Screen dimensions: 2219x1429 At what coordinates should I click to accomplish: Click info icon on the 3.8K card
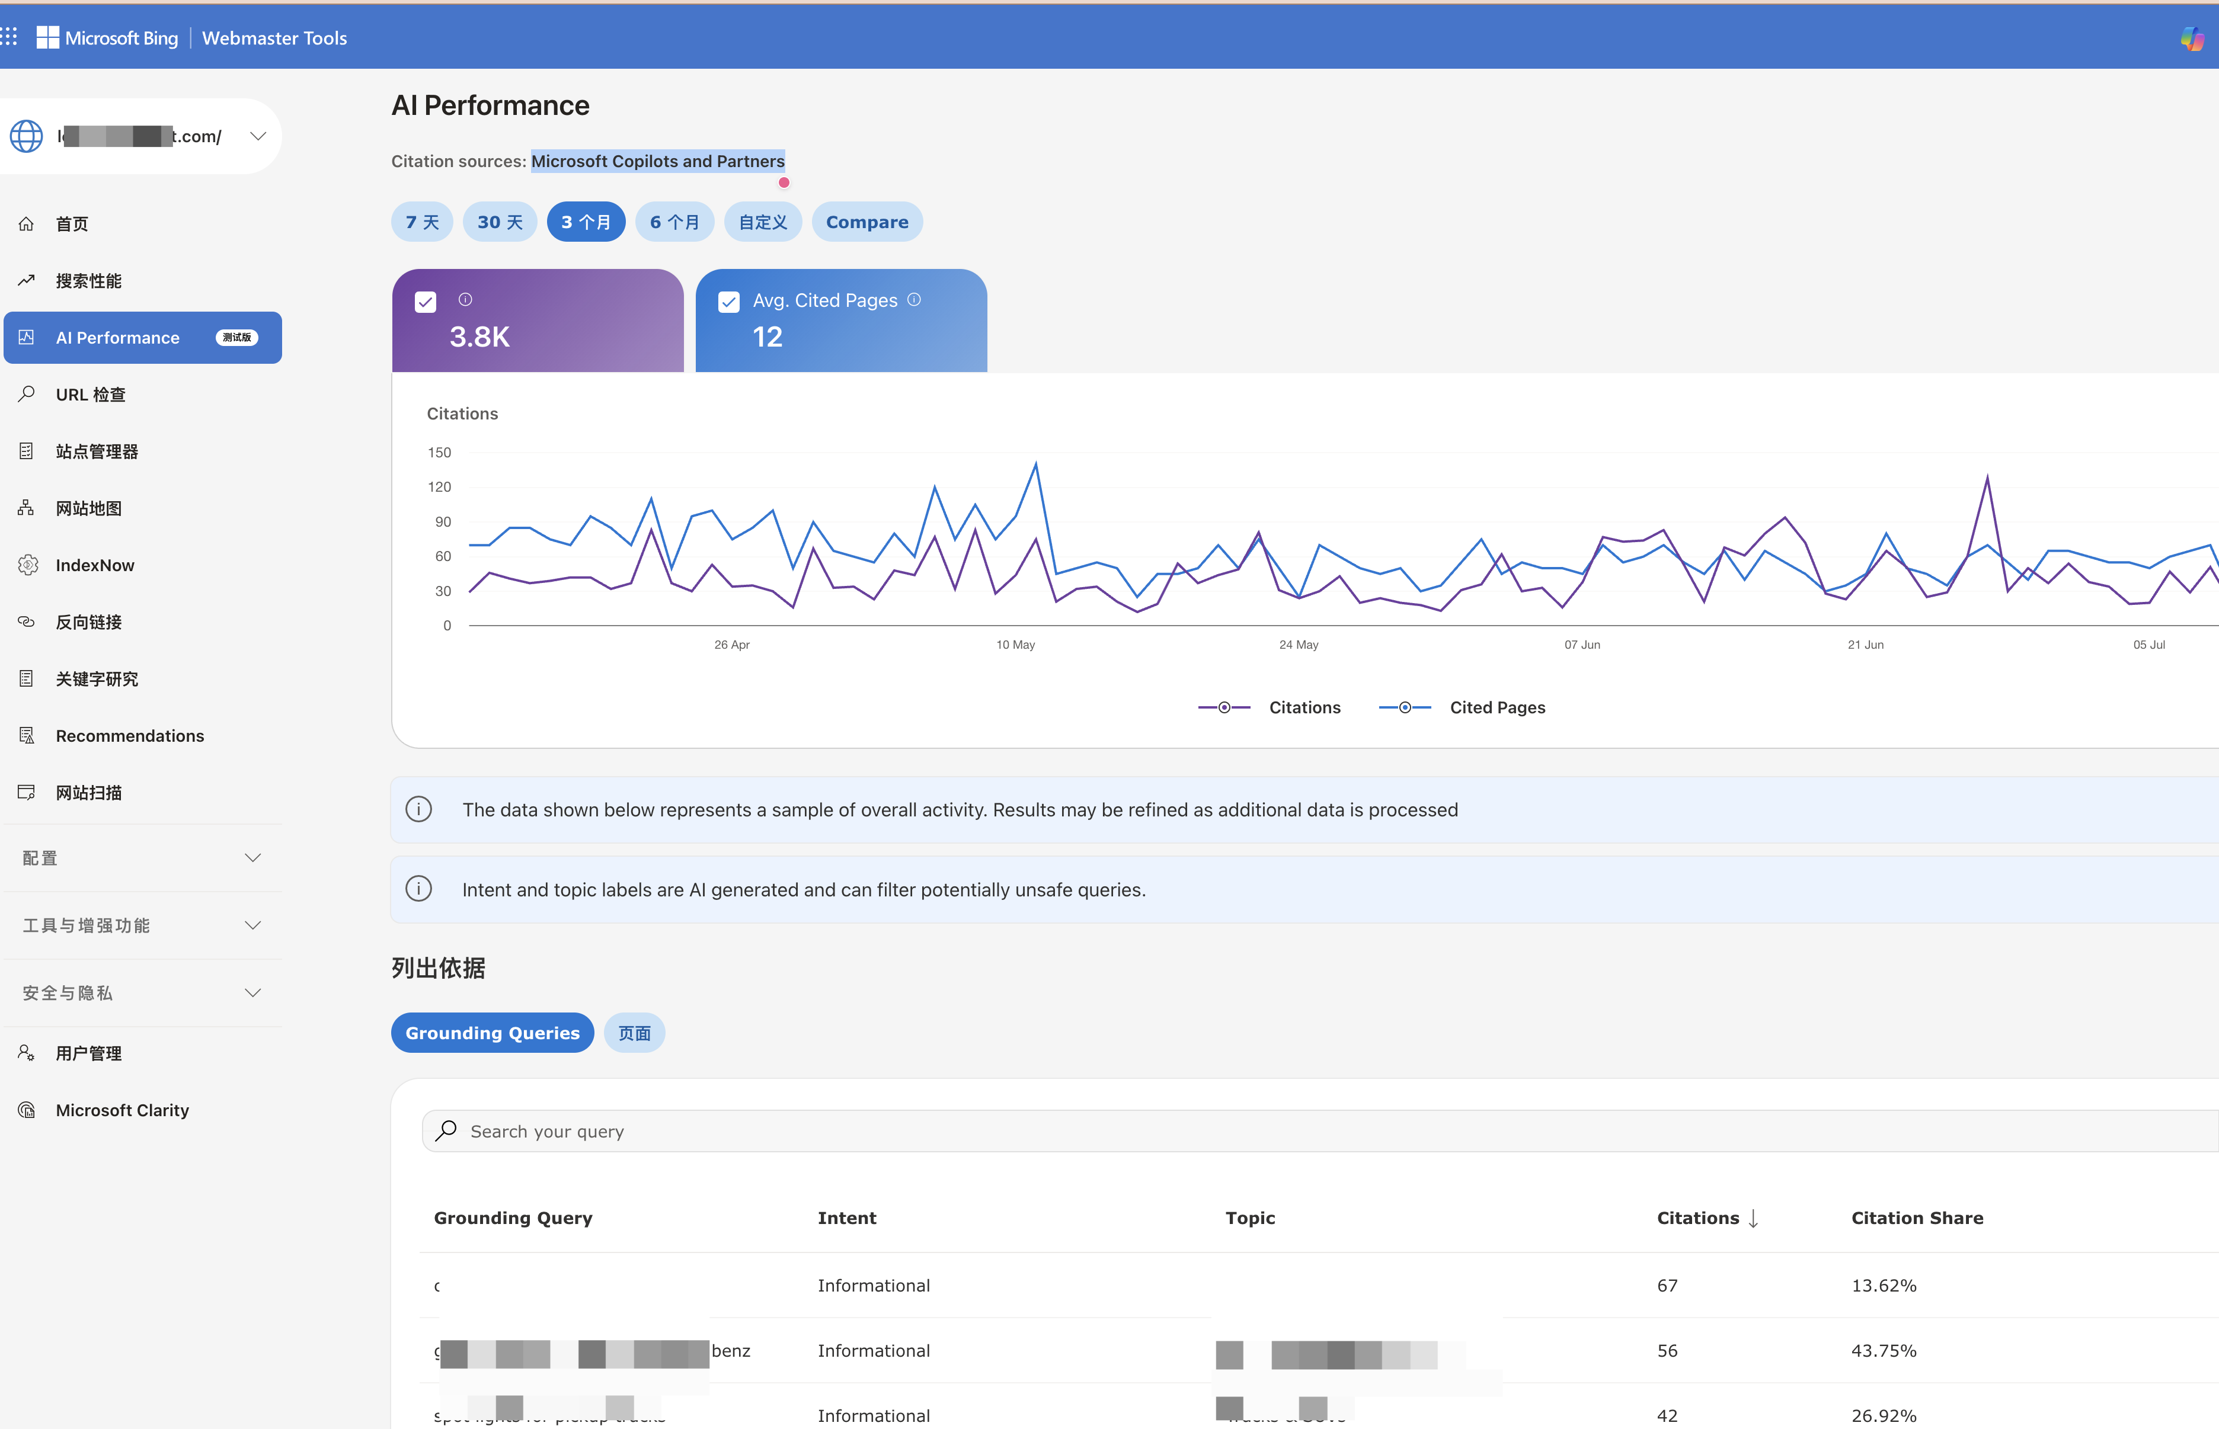[466, 300]
